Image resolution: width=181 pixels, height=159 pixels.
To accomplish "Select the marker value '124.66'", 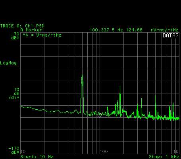I will point(134,30).
